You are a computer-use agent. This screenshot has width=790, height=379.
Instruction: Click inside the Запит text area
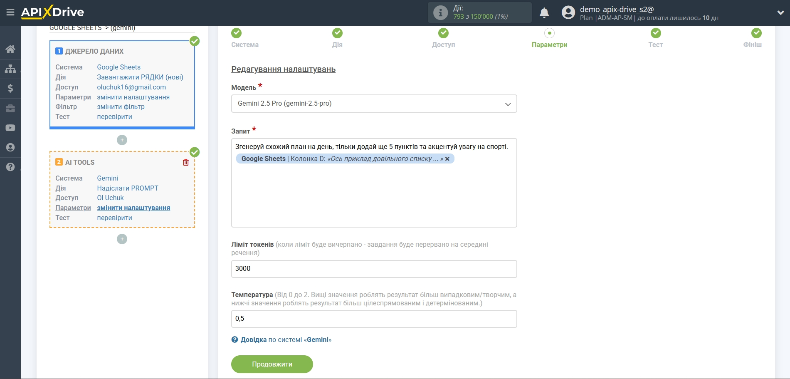click(x=374, y=183)
